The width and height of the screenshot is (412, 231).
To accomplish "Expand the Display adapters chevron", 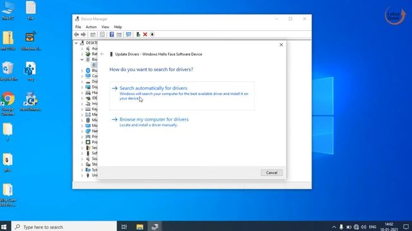I will coord(82,87).
